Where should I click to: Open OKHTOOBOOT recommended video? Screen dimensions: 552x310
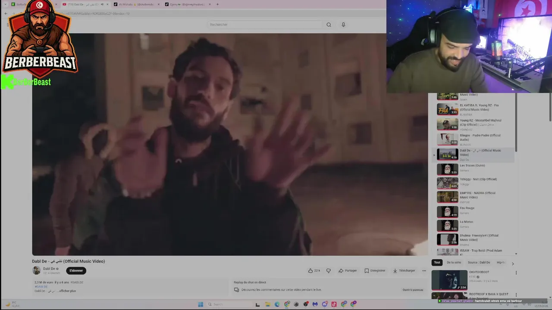[449, 280]
